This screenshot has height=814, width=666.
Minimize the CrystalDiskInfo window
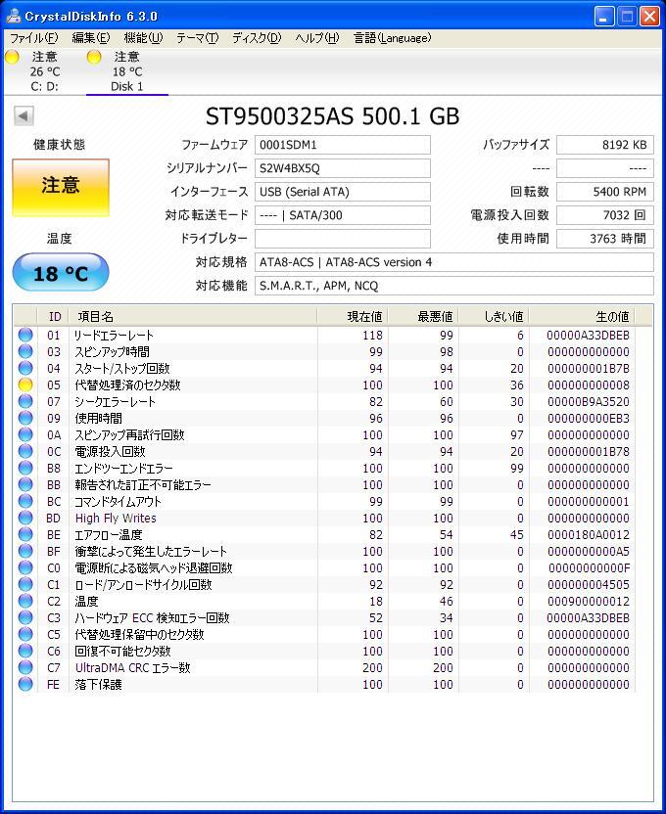coord(604,17)
